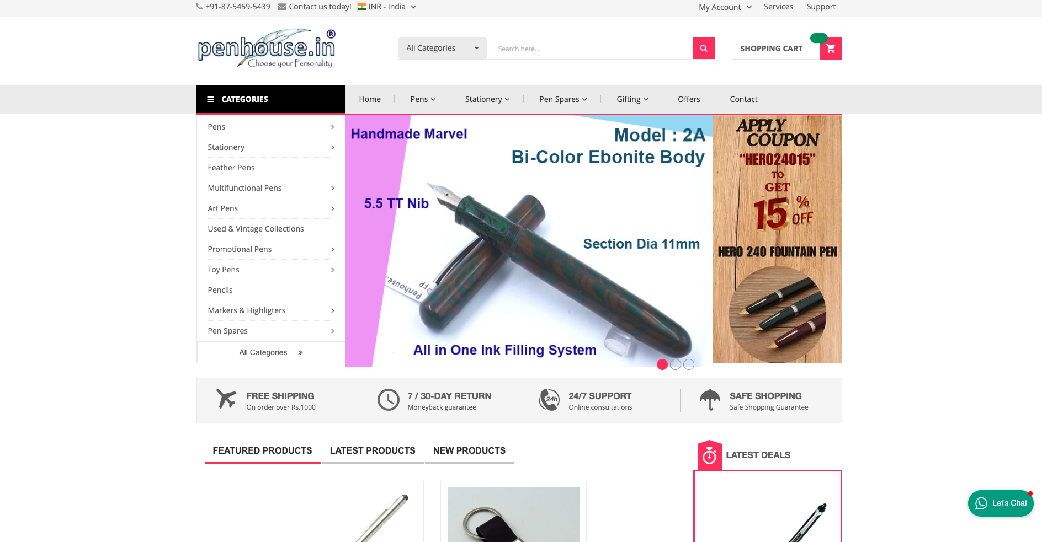Open the All Categories search dropdown
Screen dimensions: 1042x542
(x=443, y=49)
